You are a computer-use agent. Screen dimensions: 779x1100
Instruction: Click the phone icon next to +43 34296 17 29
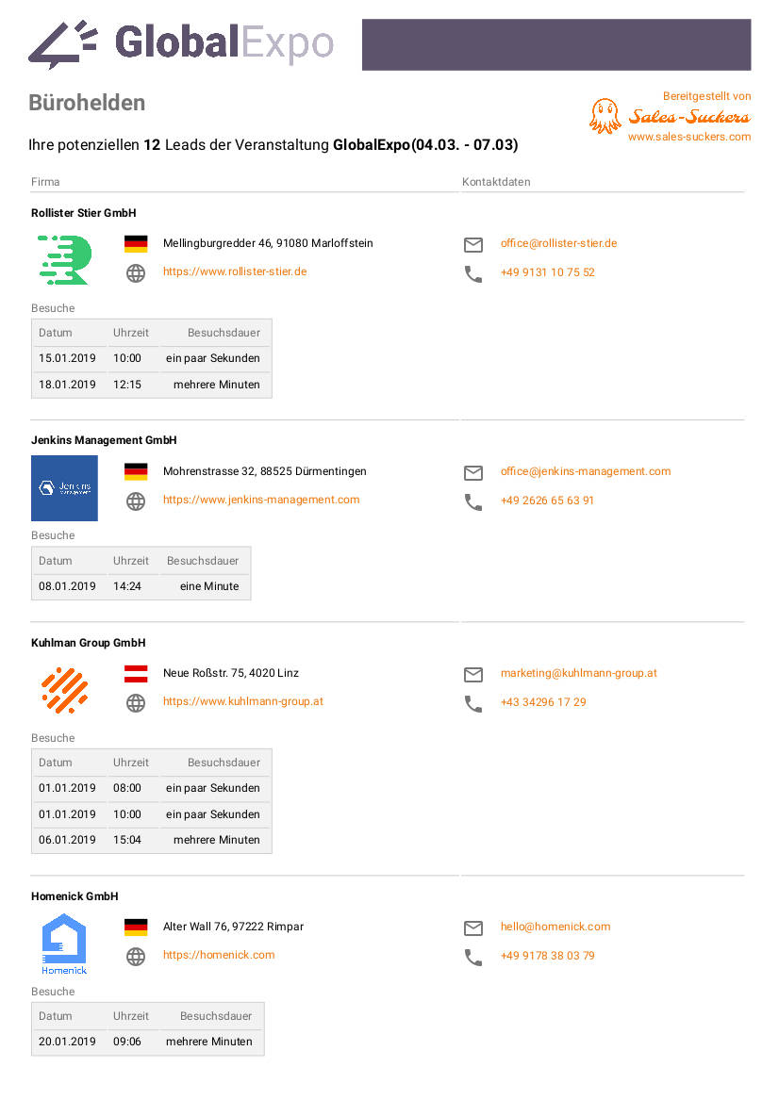(473, 703)
